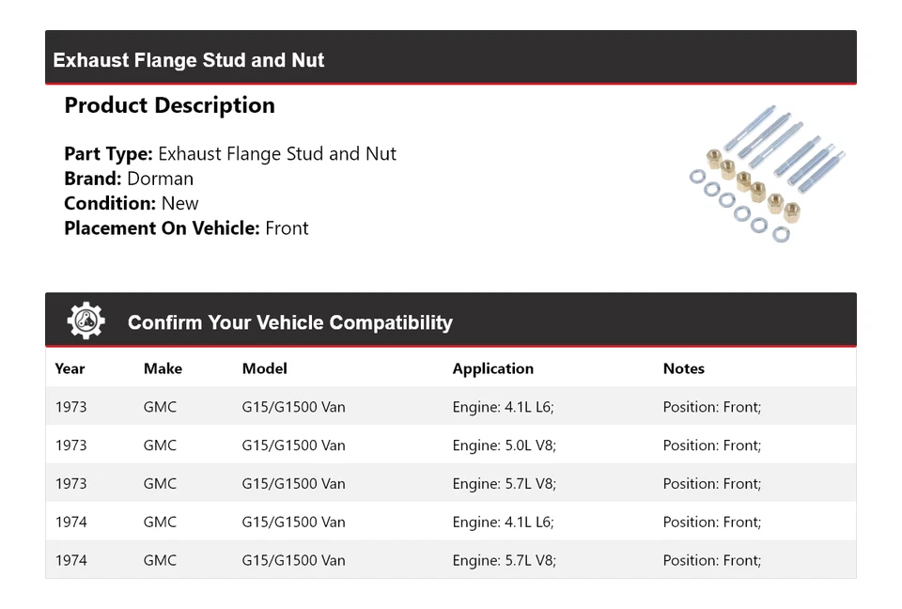This screenshot has width=902, height=609.
Task: Click the Position: Front note in last row
Action: tap(711, 560)
